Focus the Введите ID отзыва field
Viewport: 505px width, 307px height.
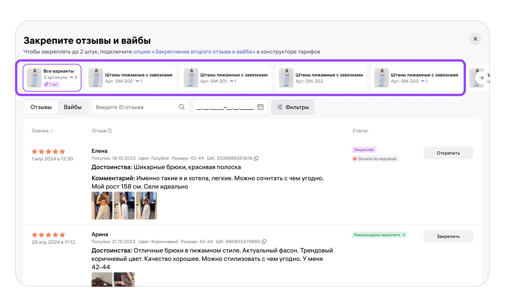[x=135, y=107]
